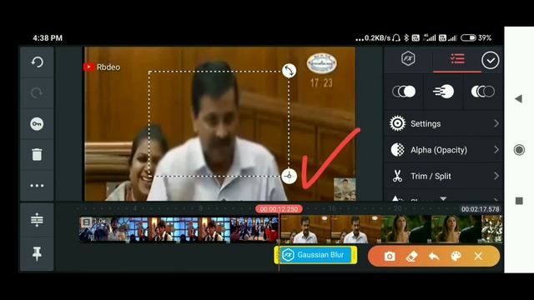This screenshot has height=300, width=534.
Task: Tap the scissors Trim icon
Action: pos(397,176)
